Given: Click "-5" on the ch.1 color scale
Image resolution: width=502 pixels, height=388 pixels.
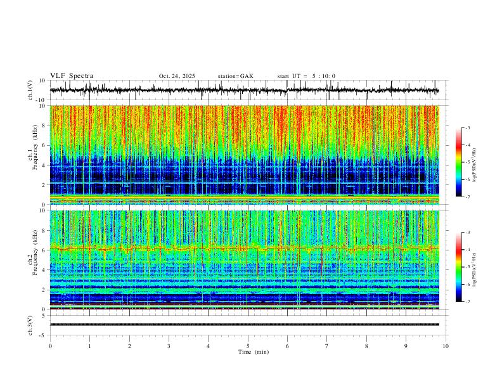Looking at the screenshot, I should [467, 162].
